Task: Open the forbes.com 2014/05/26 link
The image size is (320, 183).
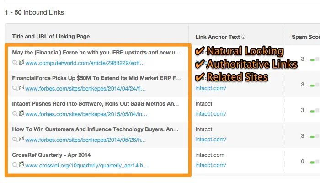Action: pyautogui.click(x=85, y=140)
